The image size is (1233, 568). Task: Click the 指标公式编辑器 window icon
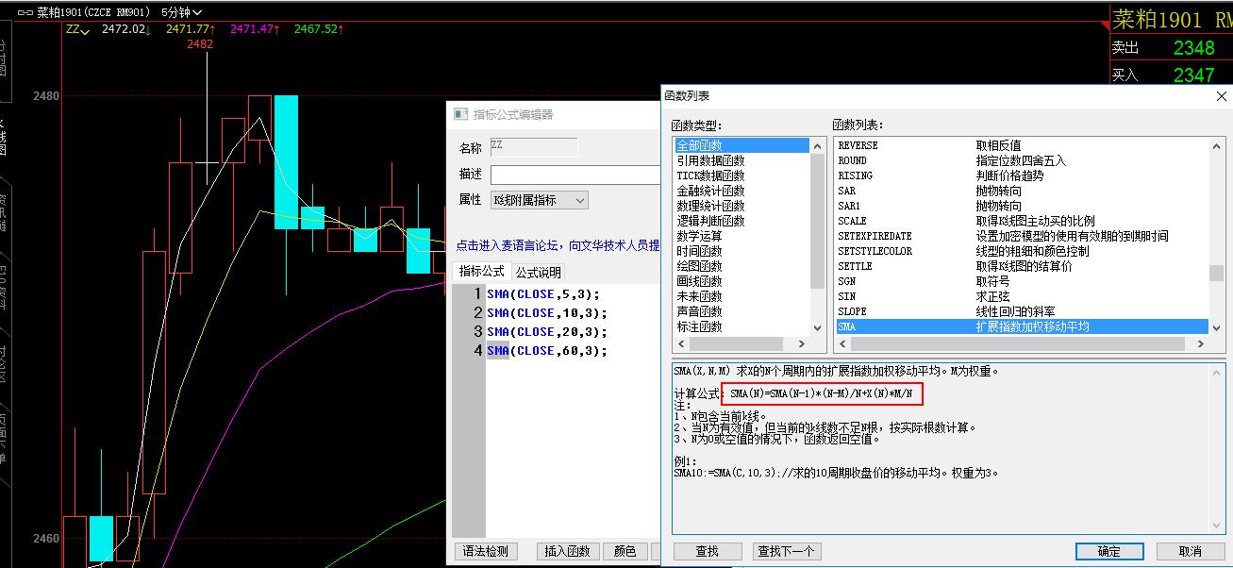[460, 114]
